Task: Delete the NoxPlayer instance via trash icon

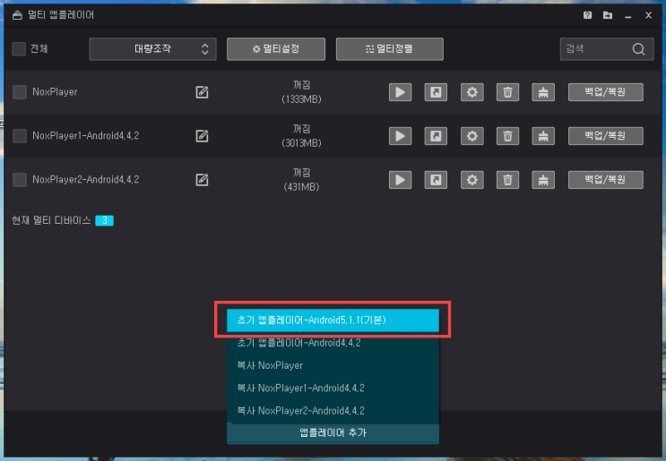Action: pos(507,92)
